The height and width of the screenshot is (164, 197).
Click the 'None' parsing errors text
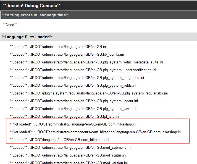tap(10, 25)
